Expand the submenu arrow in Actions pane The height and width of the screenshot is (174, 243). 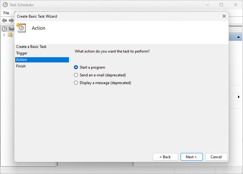[239, 97]
